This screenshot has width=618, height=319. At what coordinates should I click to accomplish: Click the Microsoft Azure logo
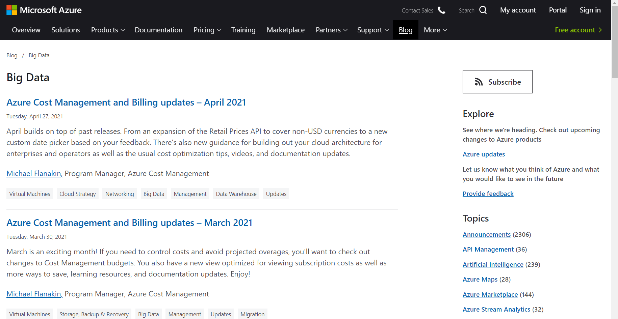point(44,10)
